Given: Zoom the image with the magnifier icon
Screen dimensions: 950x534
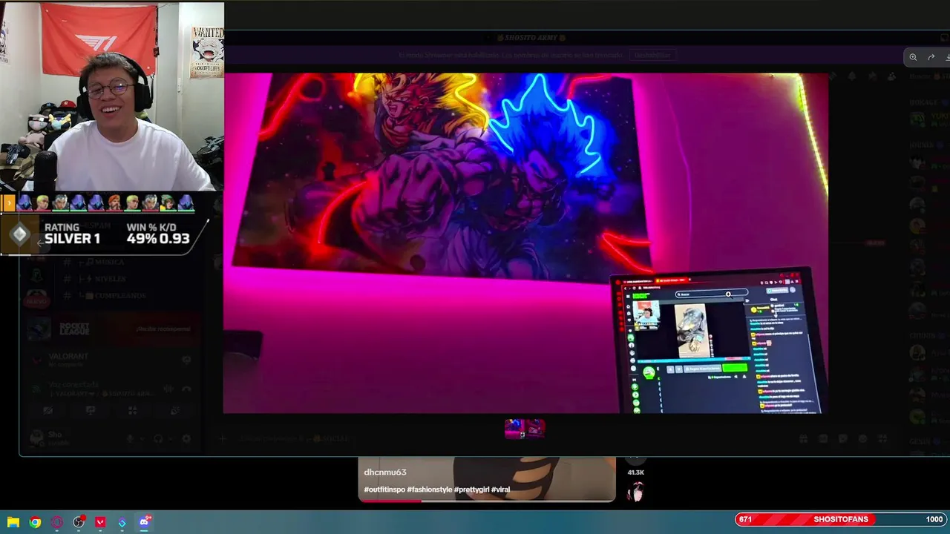Looking at the screenshot, I should click(x=913, y=57).
